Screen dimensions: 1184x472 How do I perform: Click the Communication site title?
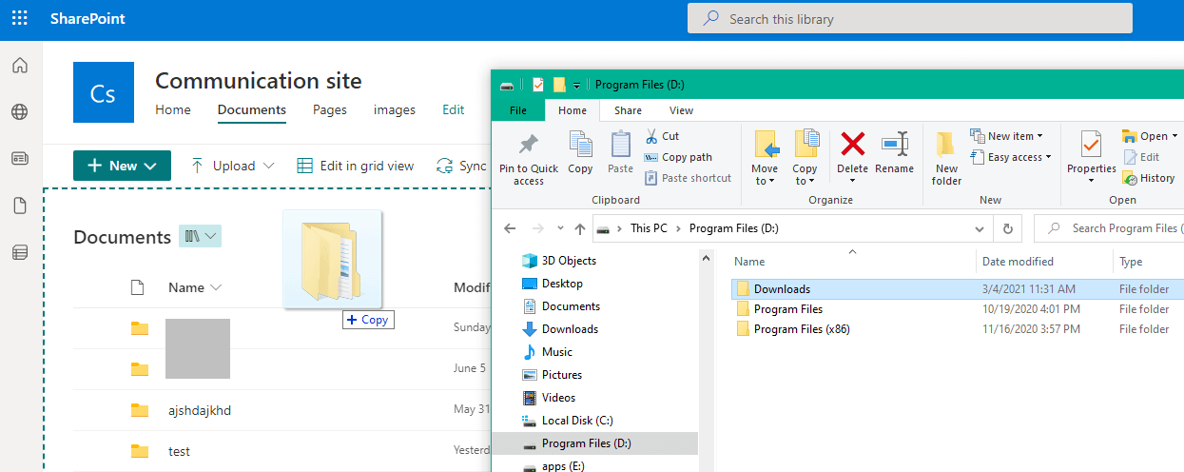click(x=259, y=81)
